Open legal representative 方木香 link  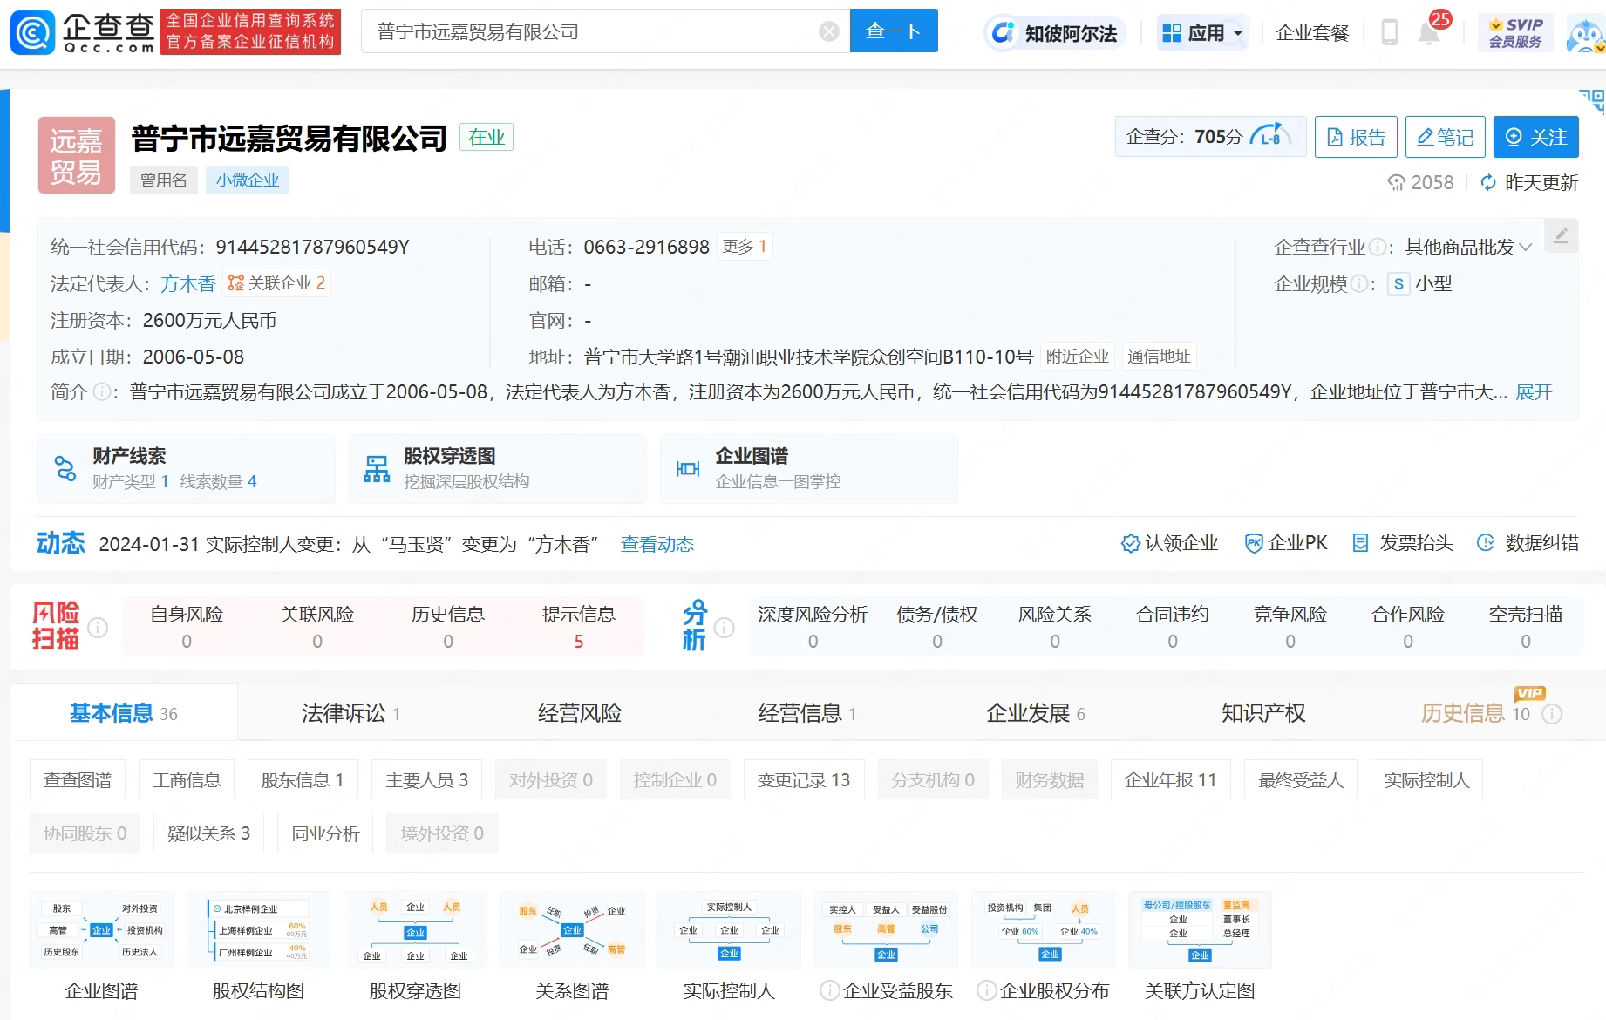(x=188, y=283)
